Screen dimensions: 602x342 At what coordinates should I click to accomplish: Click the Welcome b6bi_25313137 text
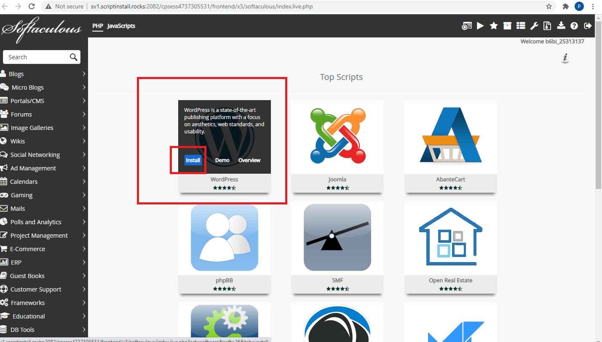coord(552,41)
